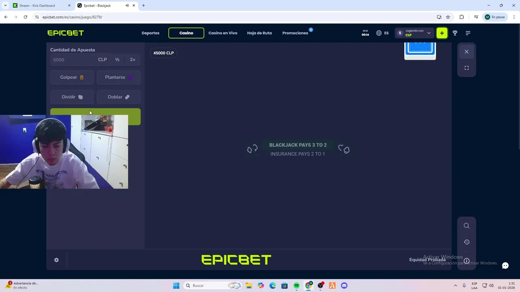520x292 pixels.
Task: Click the green plus deposit button
Action: [x=442, y=33]
